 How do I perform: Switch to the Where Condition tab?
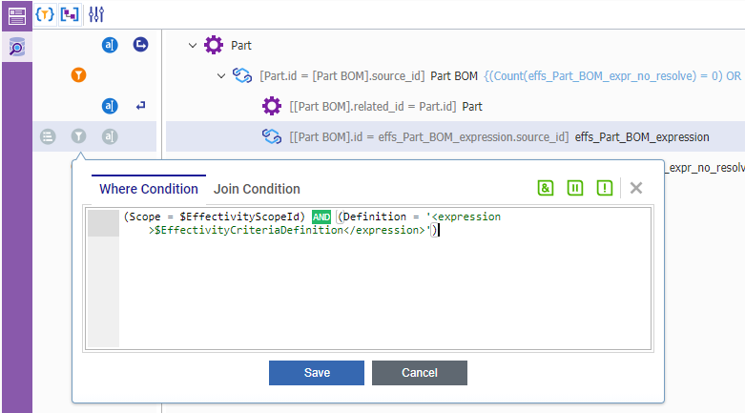pyautogui.click(x=149, y=189)
